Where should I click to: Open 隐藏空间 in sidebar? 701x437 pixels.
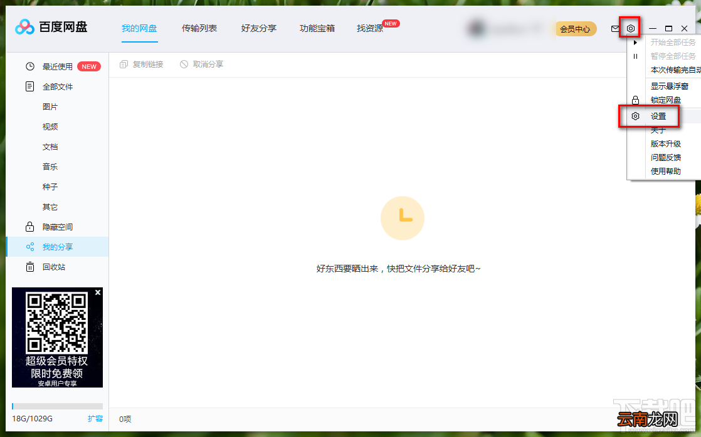coord(57,227)
